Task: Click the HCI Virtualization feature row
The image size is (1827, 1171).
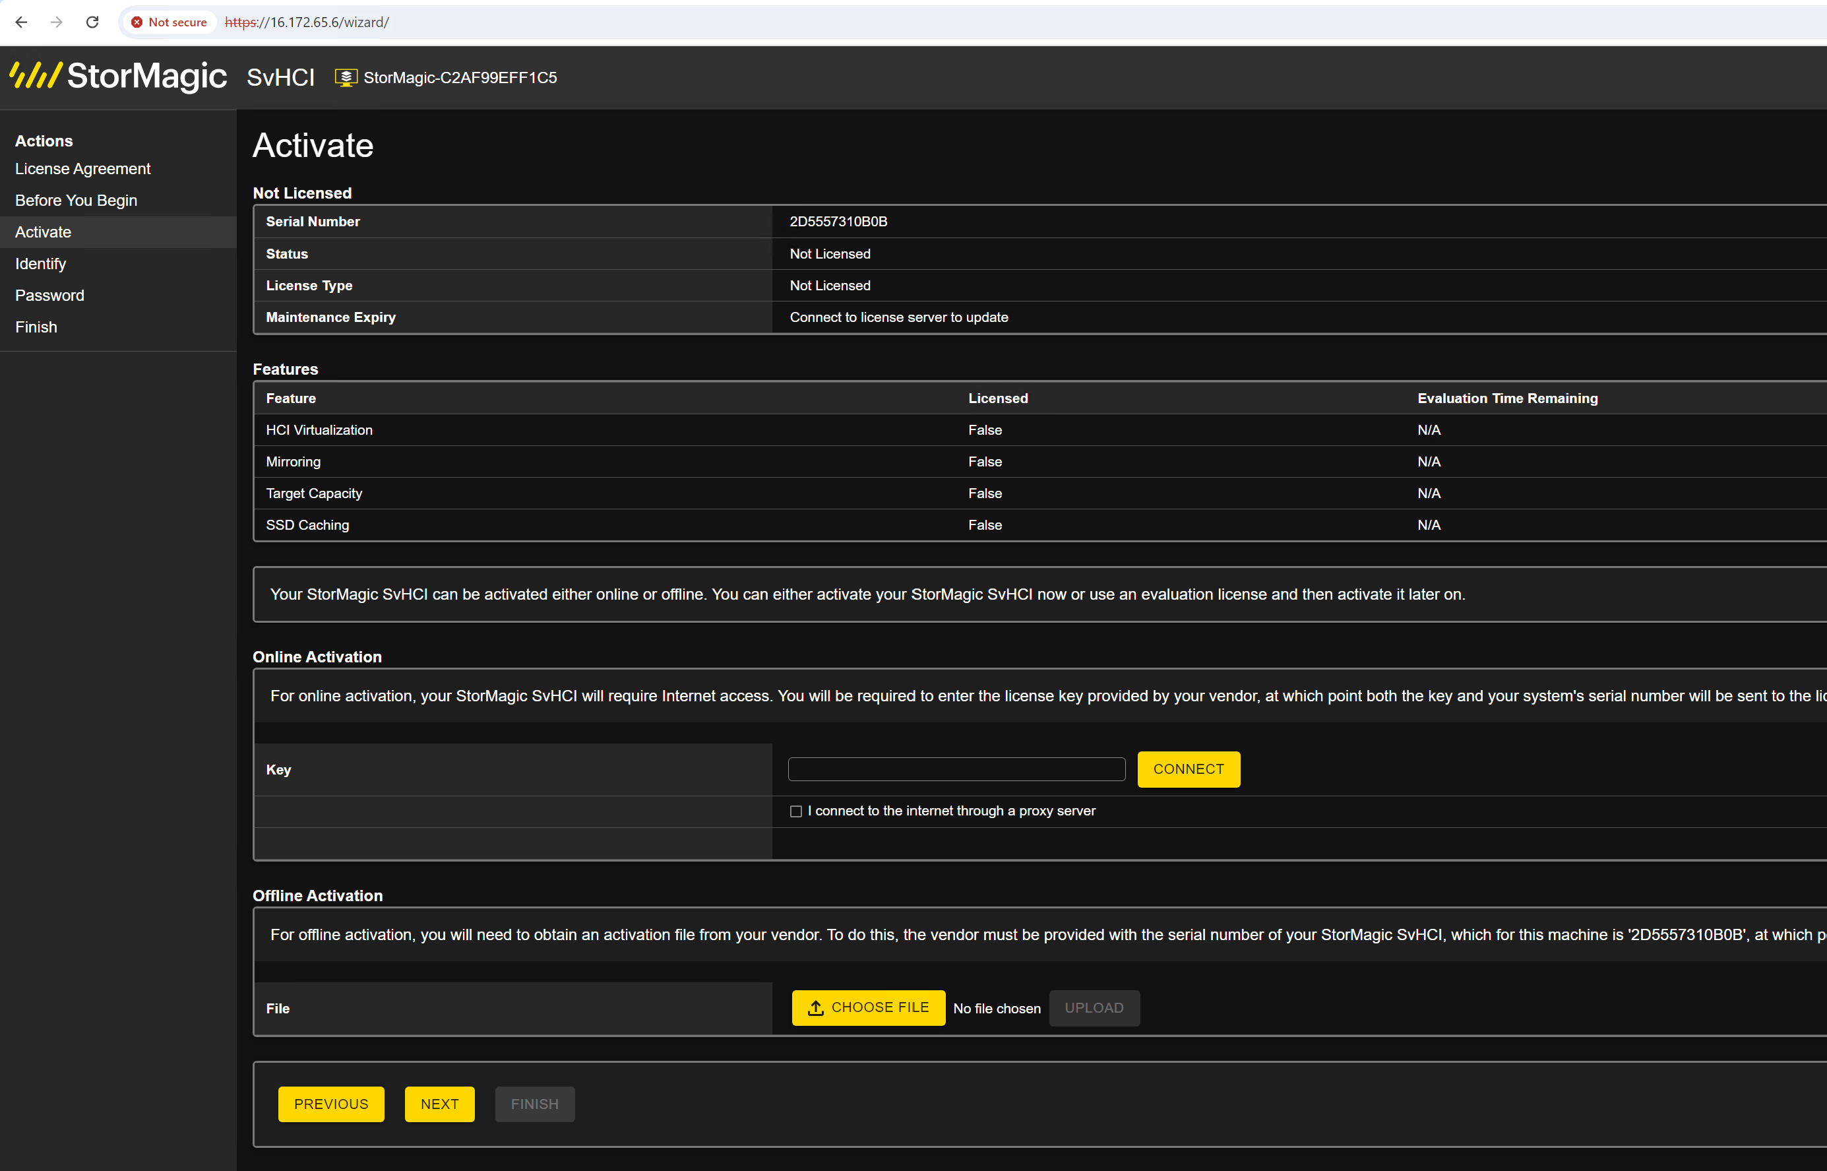Action: 1039,429
